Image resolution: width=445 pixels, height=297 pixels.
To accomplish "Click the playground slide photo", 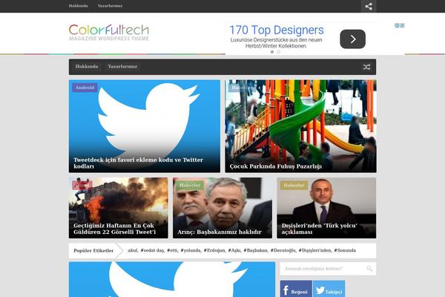I will pos(300,126).
